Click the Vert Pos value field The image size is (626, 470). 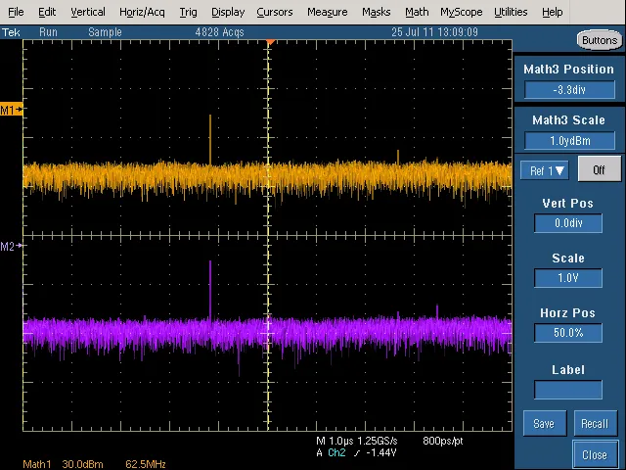click(x=568, y=223)
